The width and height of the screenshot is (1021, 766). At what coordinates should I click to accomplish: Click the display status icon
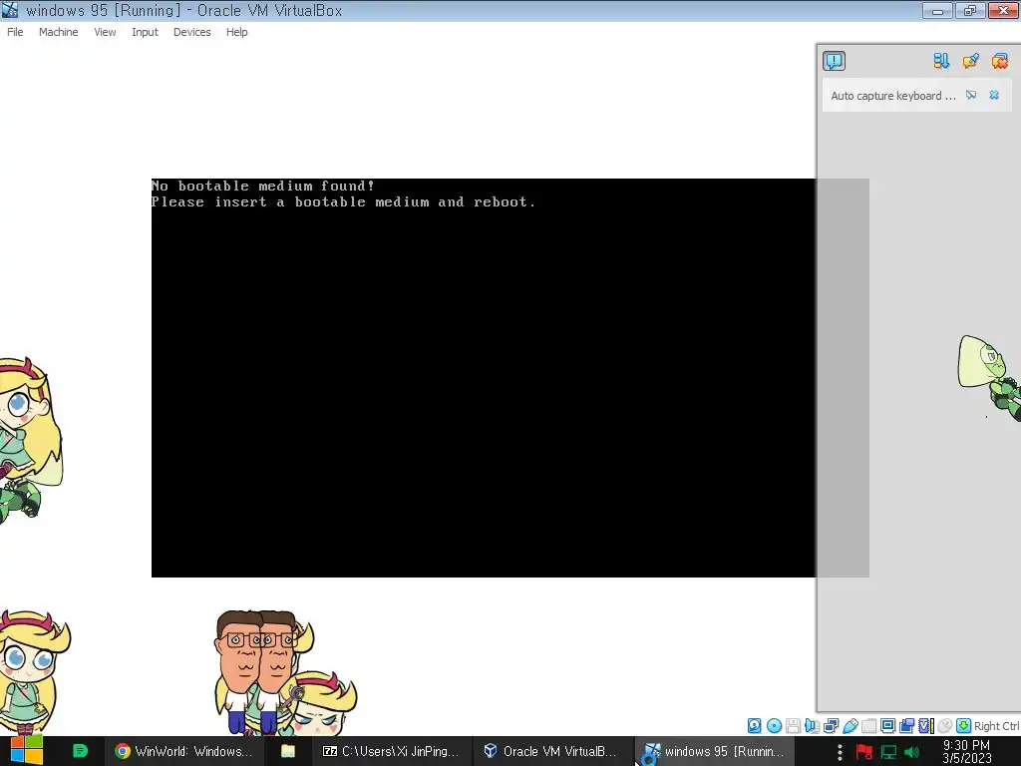887,726
